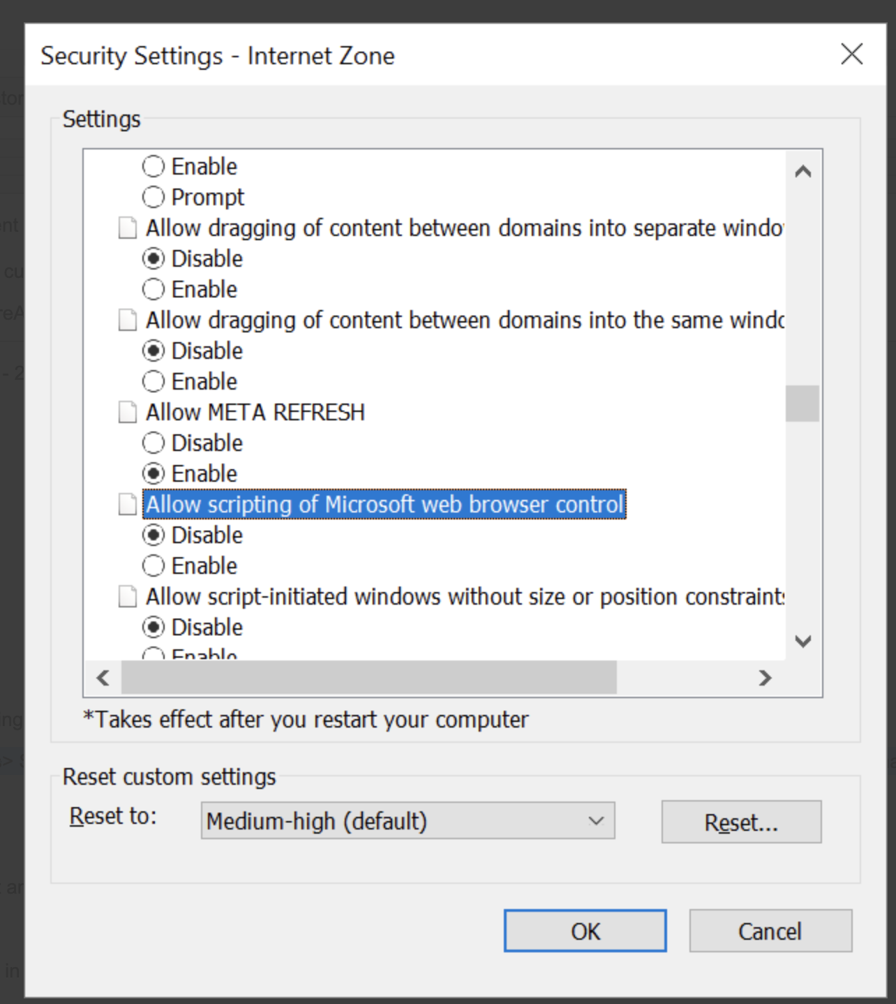This screenshot has width=896, height=1004.
Task: Cancel the Security Settings dialog
Action: pos(770,931)
